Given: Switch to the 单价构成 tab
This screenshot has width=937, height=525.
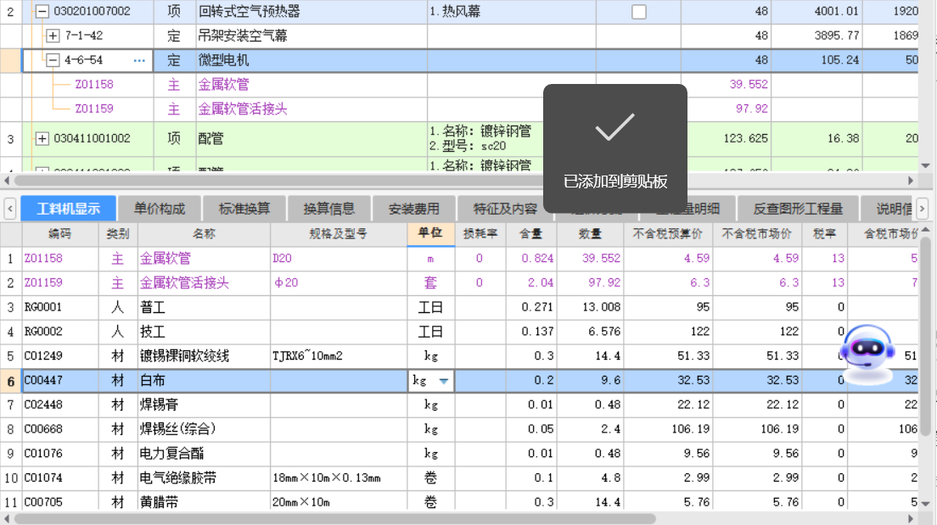Looking at the screenshot, I should coord(159,209).
